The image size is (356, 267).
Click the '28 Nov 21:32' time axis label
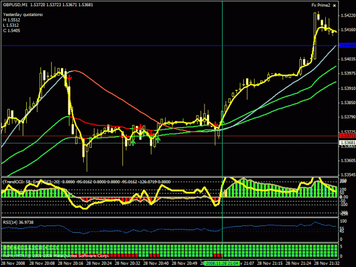pos(327,263)
